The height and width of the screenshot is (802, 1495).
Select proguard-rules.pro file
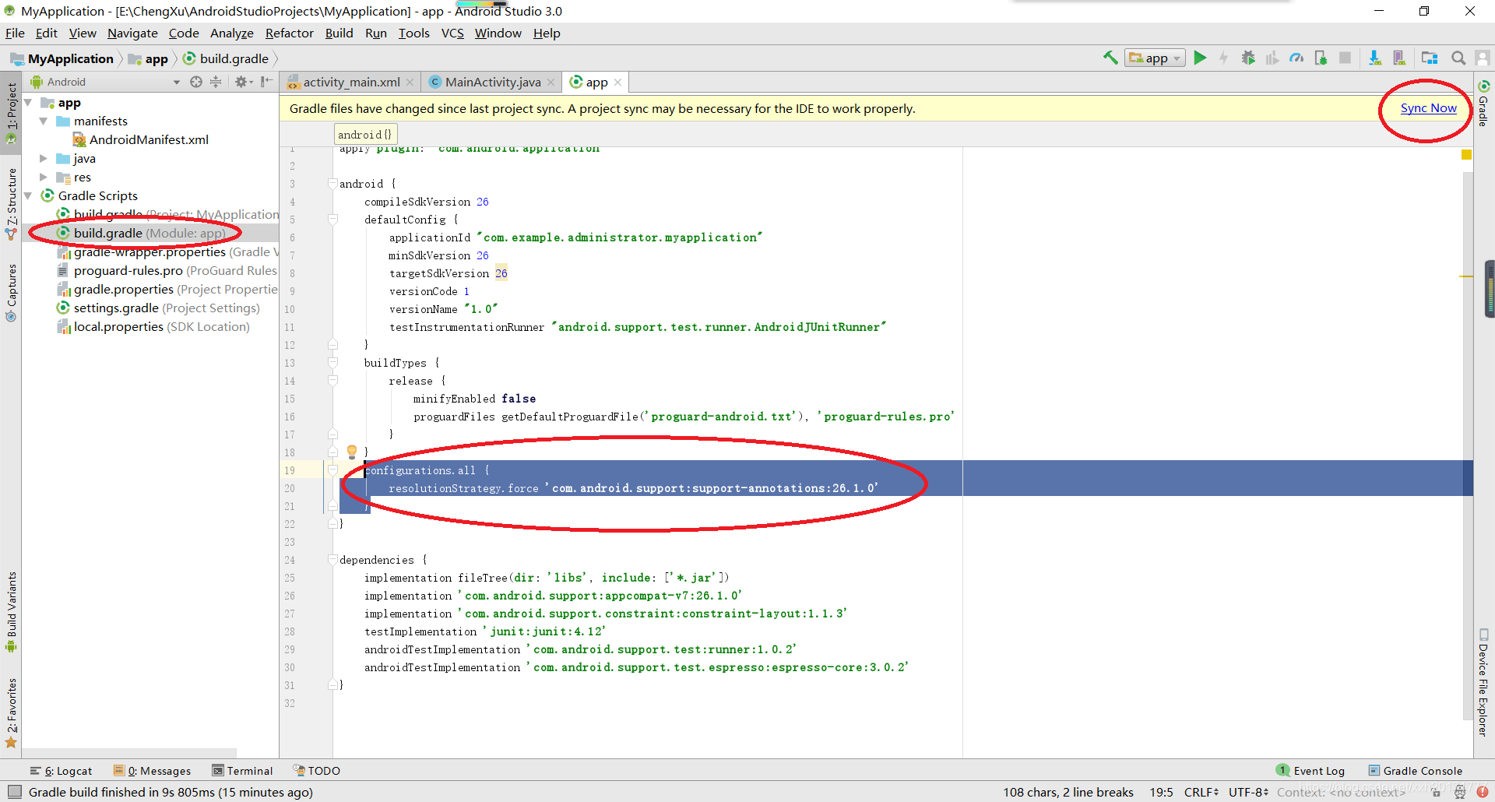[x=167, y=270]
